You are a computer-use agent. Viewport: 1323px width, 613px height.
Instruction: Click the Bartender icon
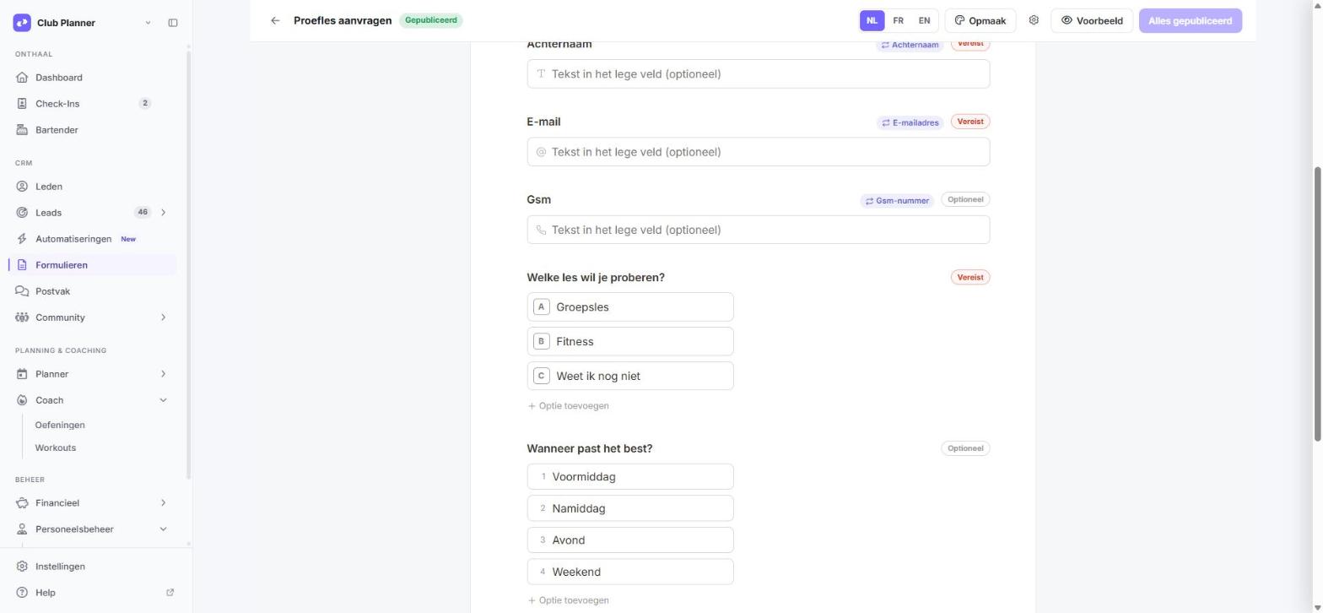[x=22, y=130]
